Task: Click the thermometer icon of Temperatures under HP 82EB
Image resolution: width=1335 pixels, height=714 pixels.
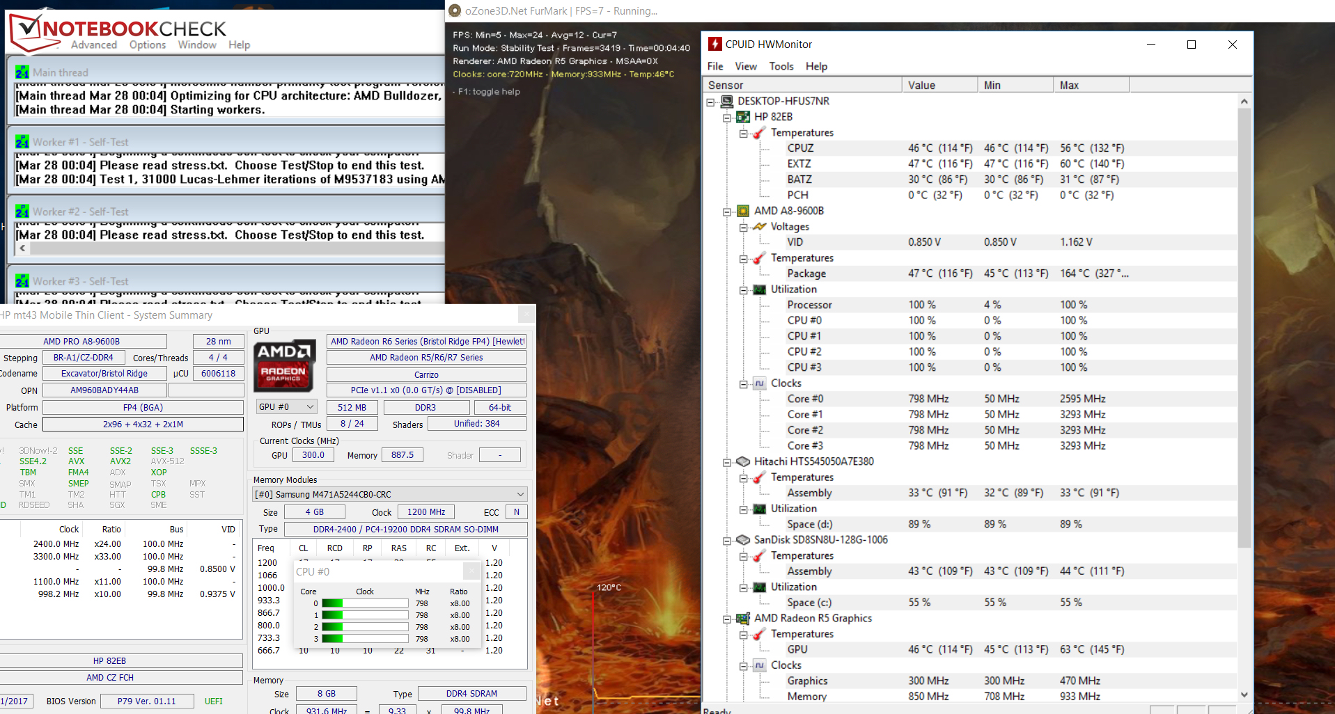Action: pos(760,132)
